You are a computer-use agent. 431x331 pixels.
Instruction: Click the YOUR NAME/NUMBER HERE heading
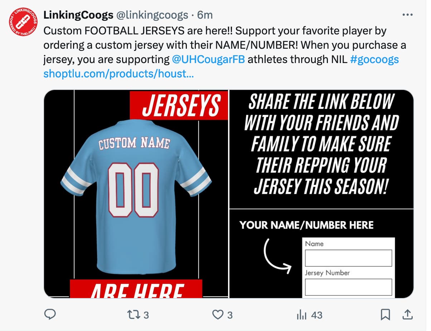pyautogui.click(x=306, y=225)
